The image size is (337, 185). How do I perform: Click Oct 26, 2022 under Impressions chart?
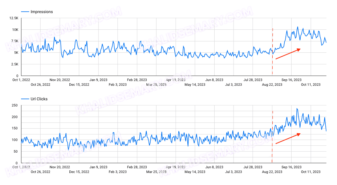[x=40, y=85]
